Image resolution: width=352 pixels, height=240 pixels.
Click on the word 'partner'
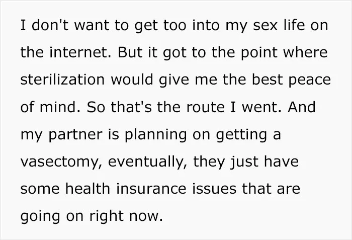click(75, 135)
